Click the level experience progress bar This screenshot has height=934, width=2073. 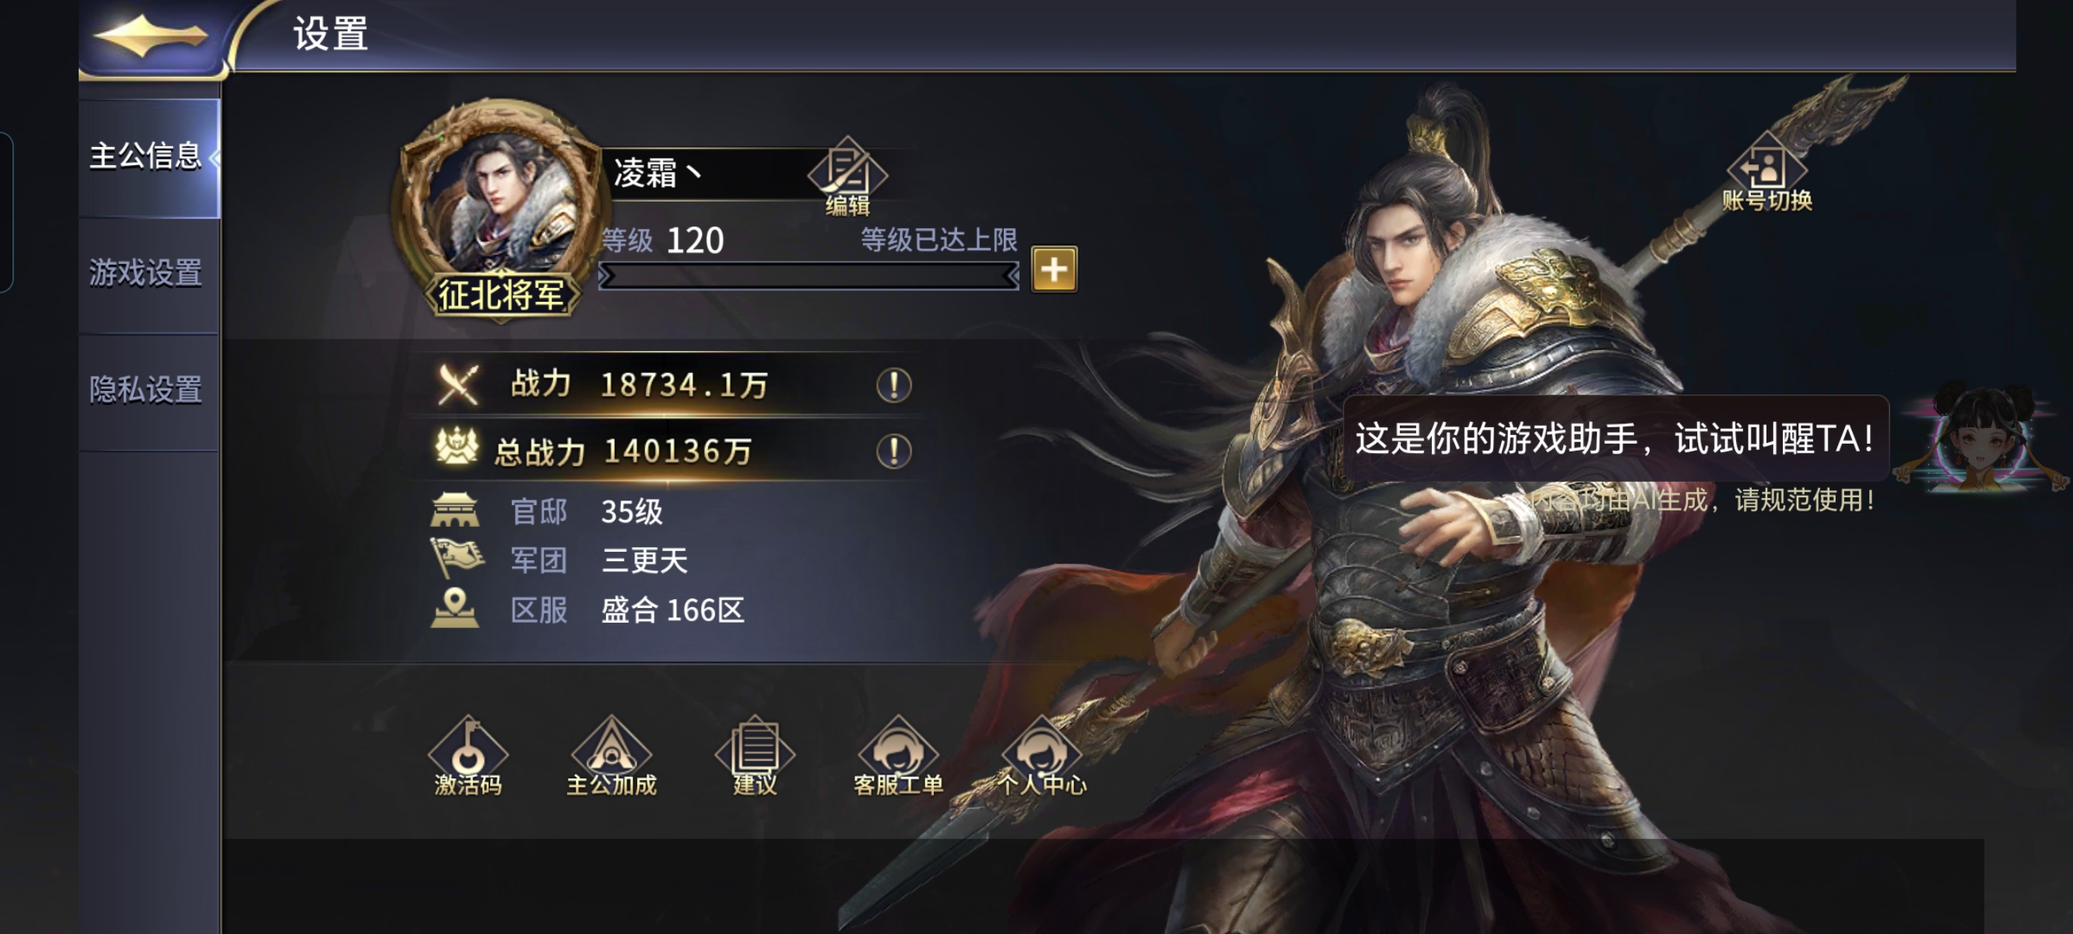(809, 276)
